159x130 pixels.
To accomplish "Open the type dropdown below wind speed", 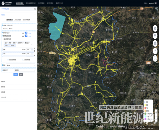I will pos(25,70).
